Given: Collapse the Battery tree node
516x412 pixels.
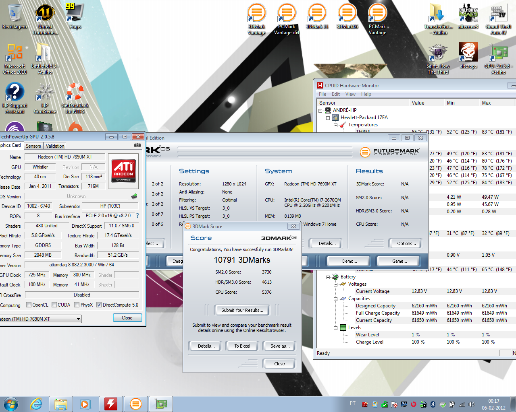Looking at the screenshot, I should tap(328, 277).
